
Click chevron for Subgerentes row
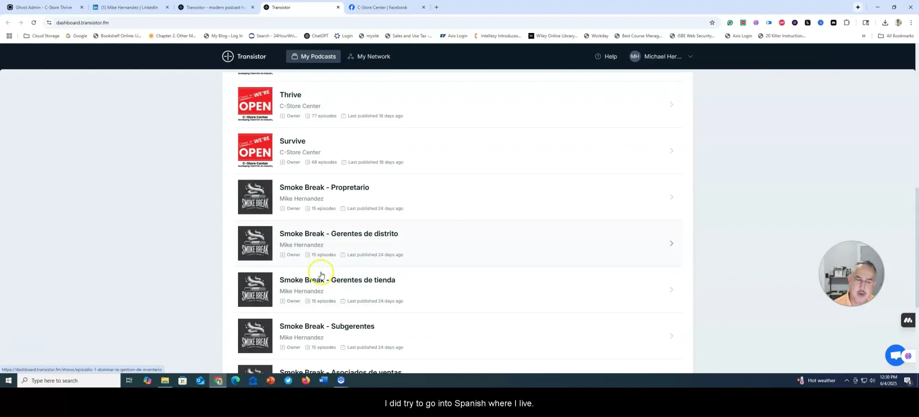[x=671, y=336]
